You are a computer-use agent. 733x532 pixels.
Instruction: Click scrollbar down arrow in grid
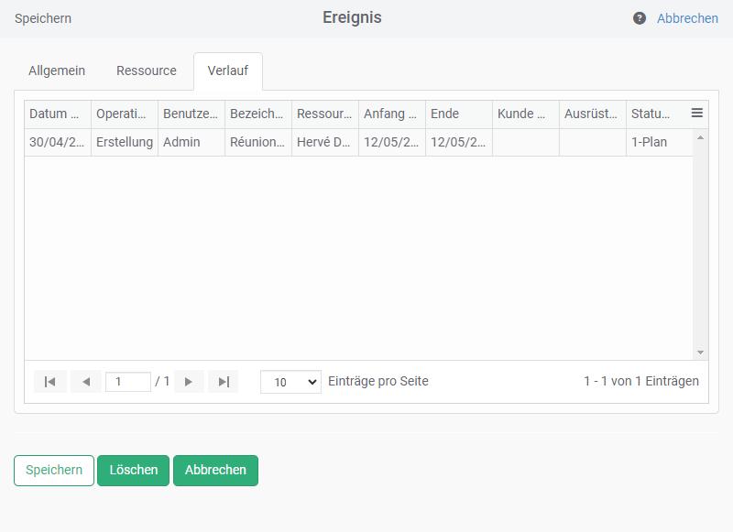tap(701, 353)
